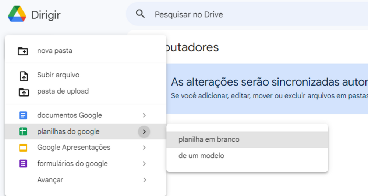The height and width of the screenshot is (196, 368).
Task: Click the blue Google Docs icon
Action: point(23,115)
